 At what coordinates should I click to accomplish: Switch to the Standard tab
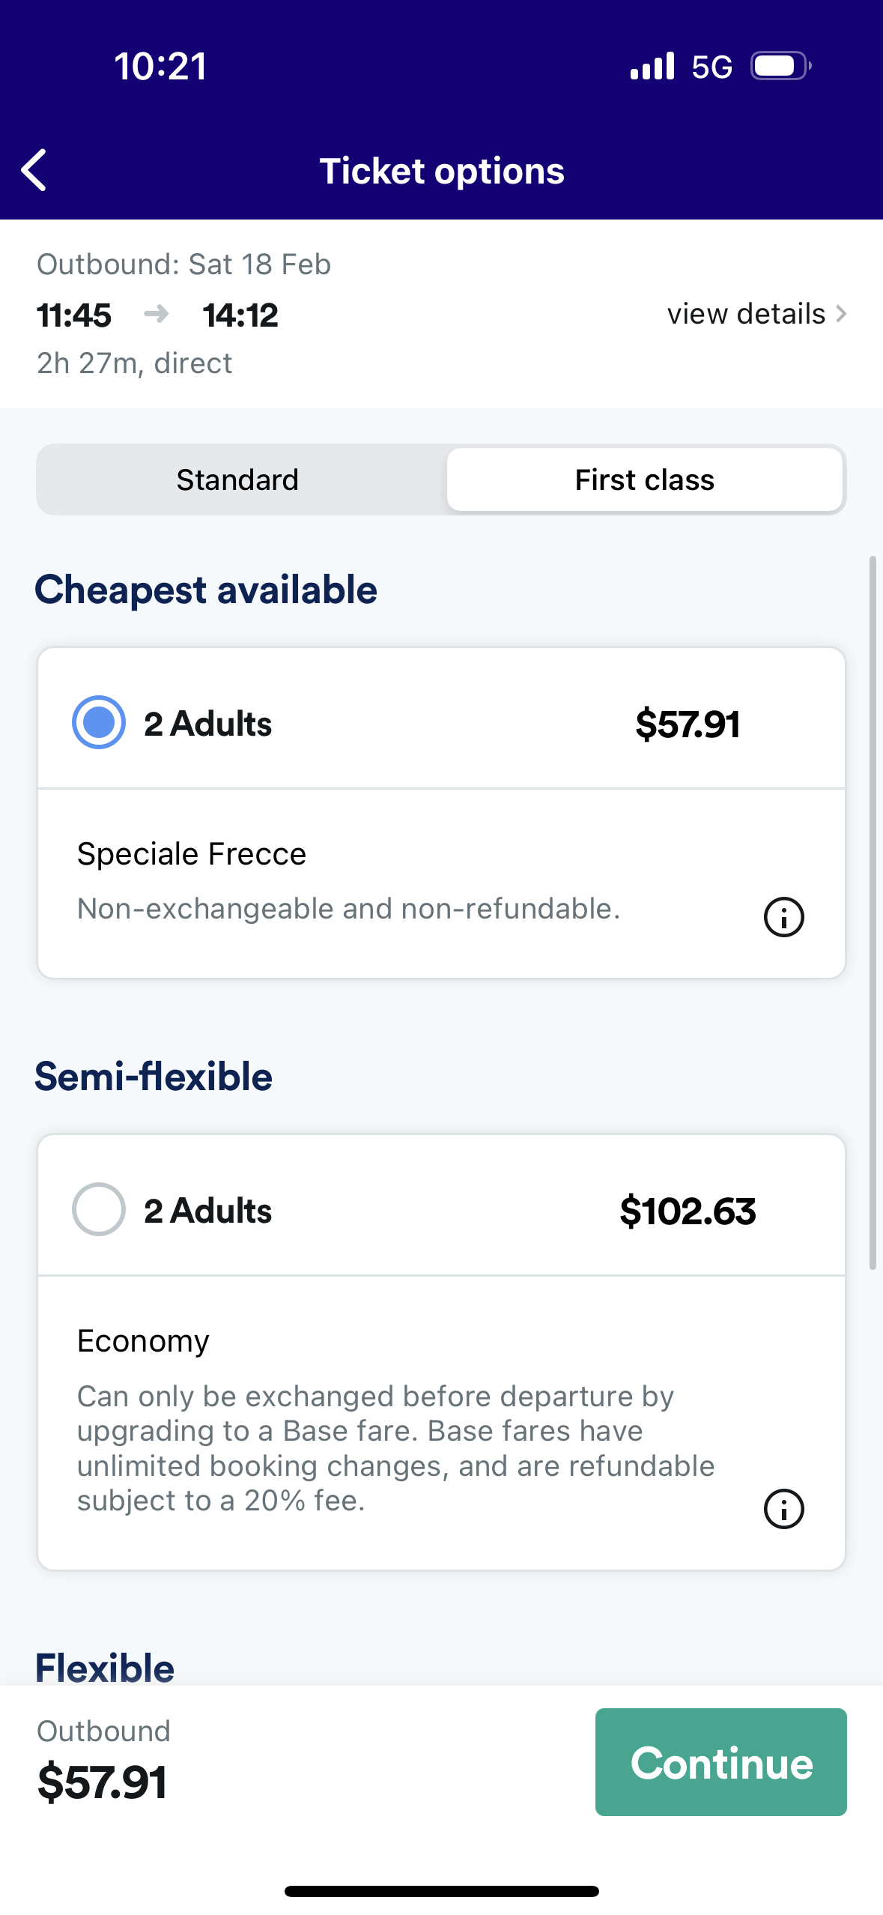tap(237, 479)
